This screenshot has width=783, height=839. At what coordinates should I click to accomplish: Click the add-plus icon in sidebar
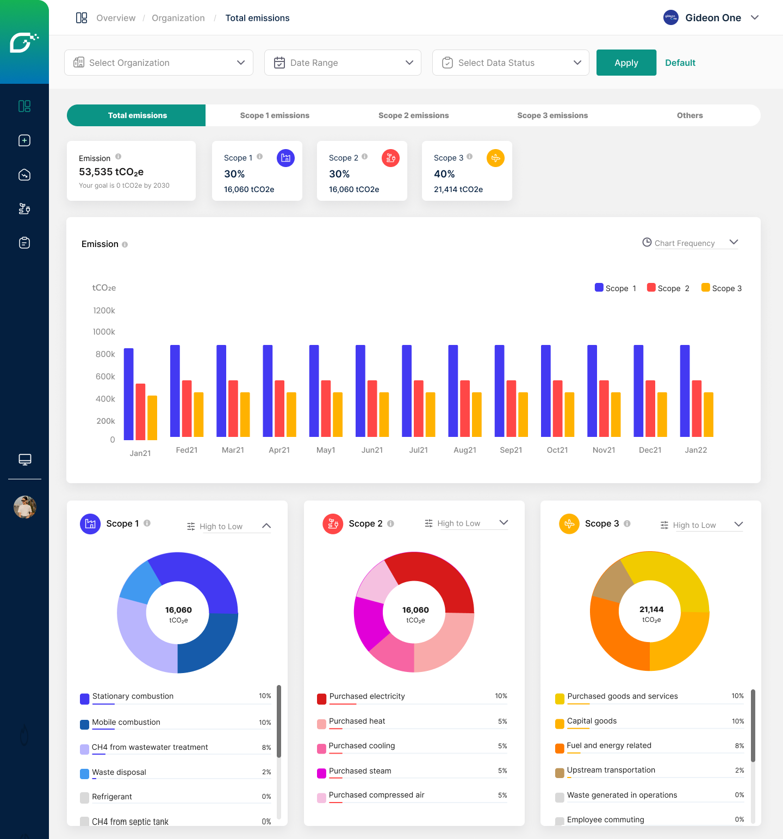(24, 140)
